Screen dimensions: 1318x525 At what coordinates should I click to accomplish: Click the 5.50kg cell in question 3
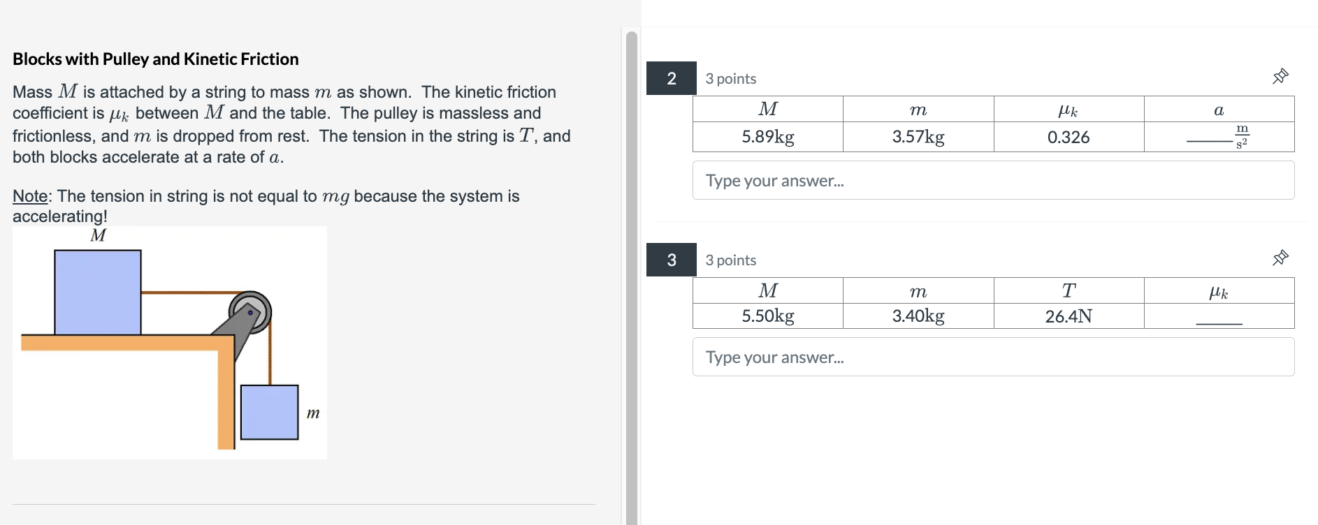tap(767, 316)
